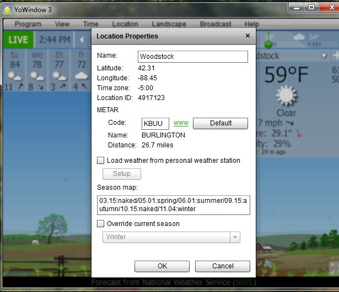Open the Broadcast menu
This screenshot has height=292, width=339.
tap(216, 24)
